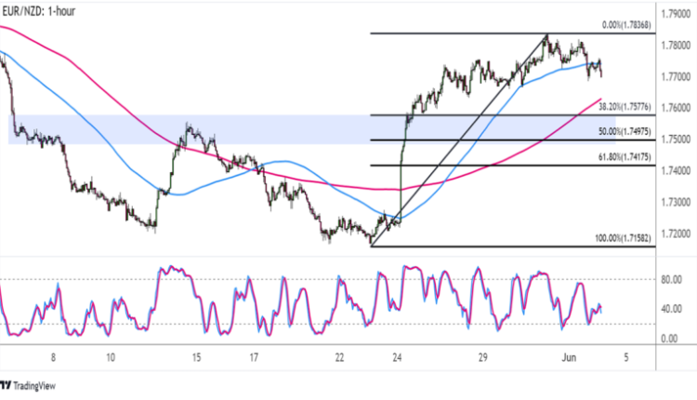Click the 15 date on time axis
697x400 pixels.
point(196,357)
